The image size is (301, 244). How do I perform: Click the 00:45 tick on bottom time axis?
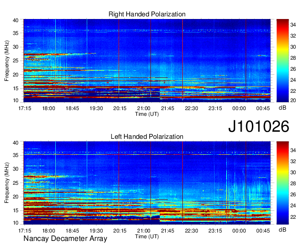263,231
